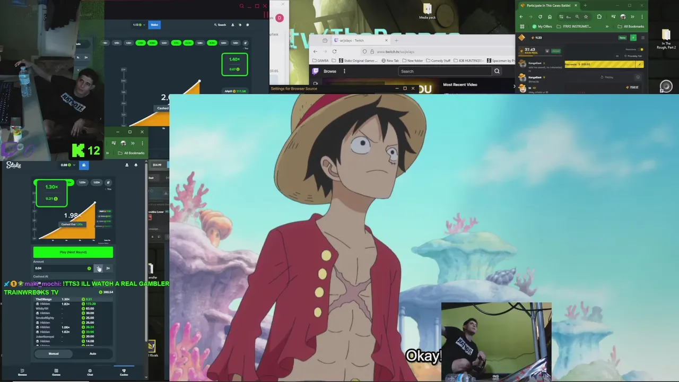Click the Chrome profile avatar
Viewport: 679px width, 382px height.
click(623, 16)
